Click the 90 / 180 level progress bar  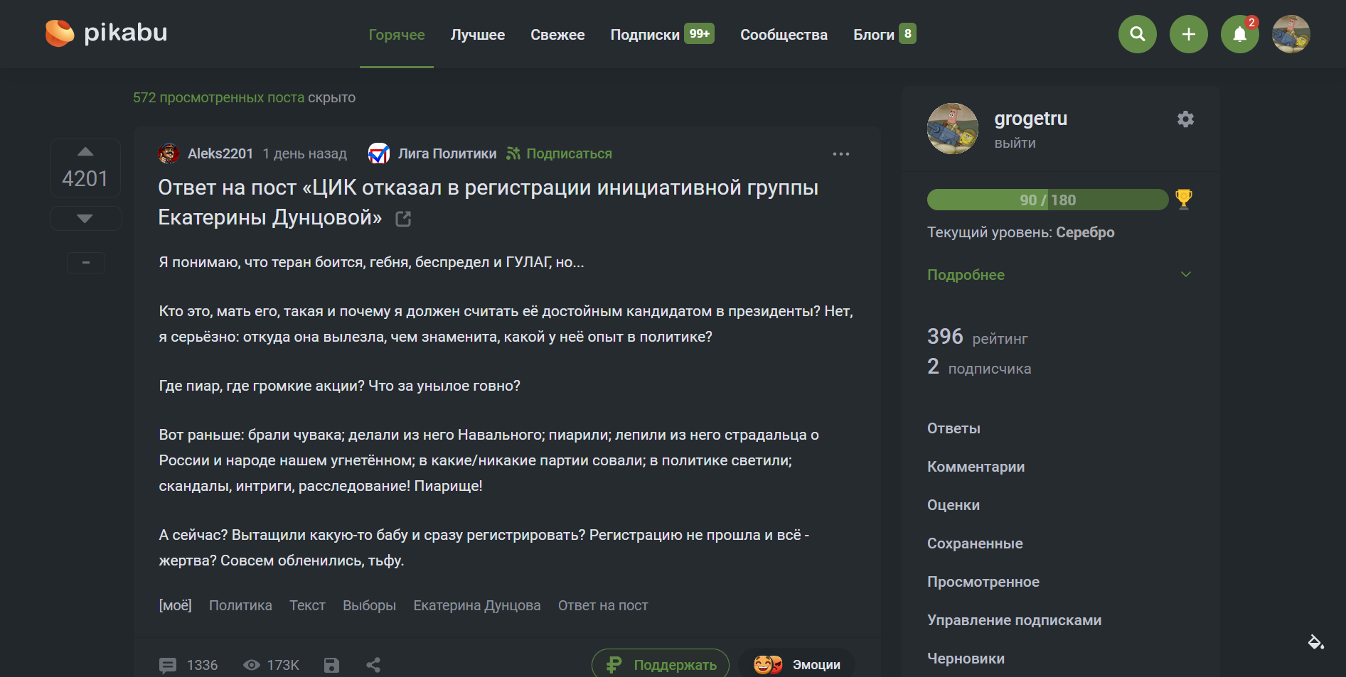[1048, 200]
